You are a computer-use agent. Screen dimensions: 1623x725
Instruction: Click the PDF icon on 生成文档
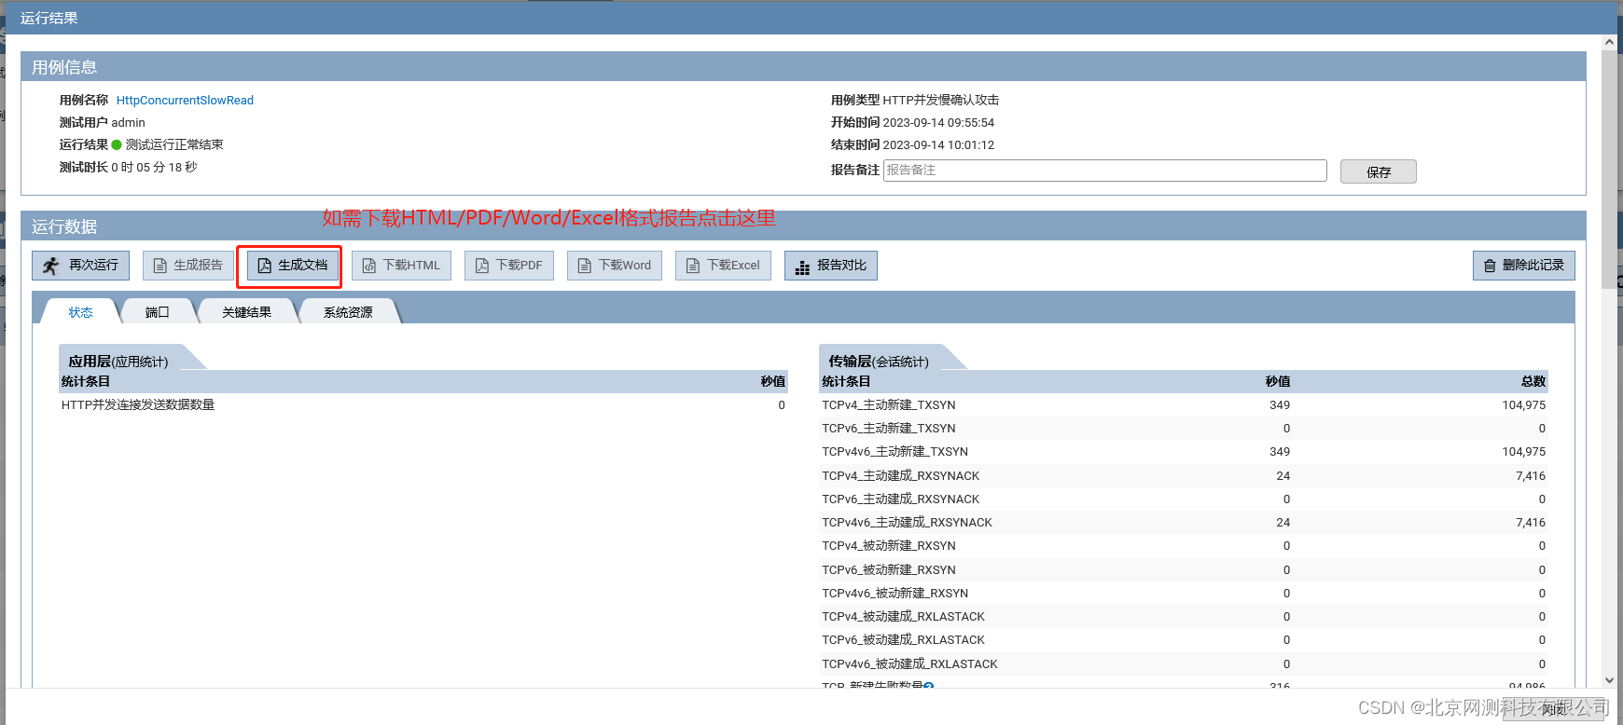265,266
